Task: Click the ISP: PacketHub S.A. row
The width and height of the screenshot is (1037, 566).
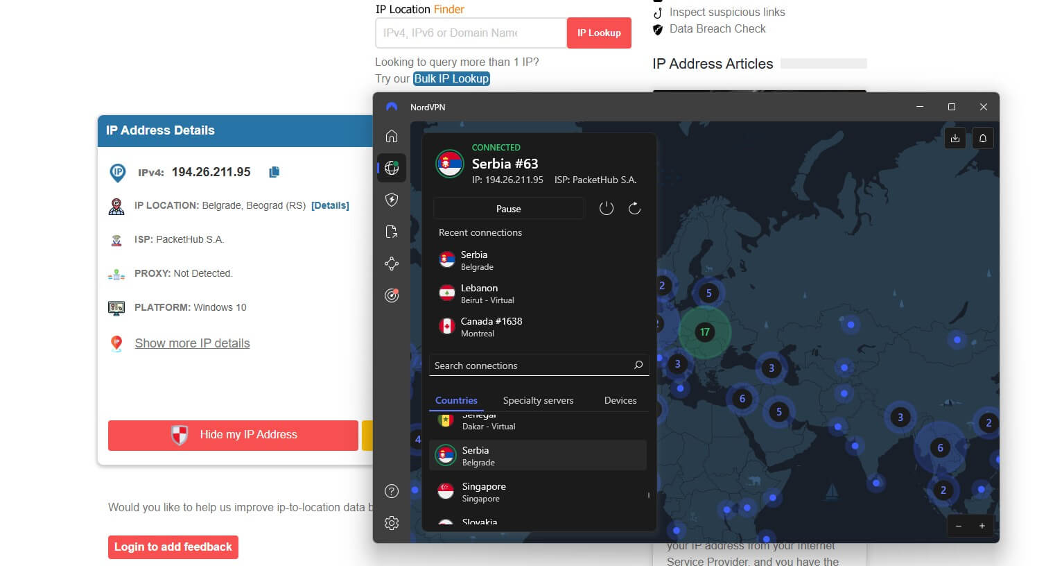Action: click(179, 239)
